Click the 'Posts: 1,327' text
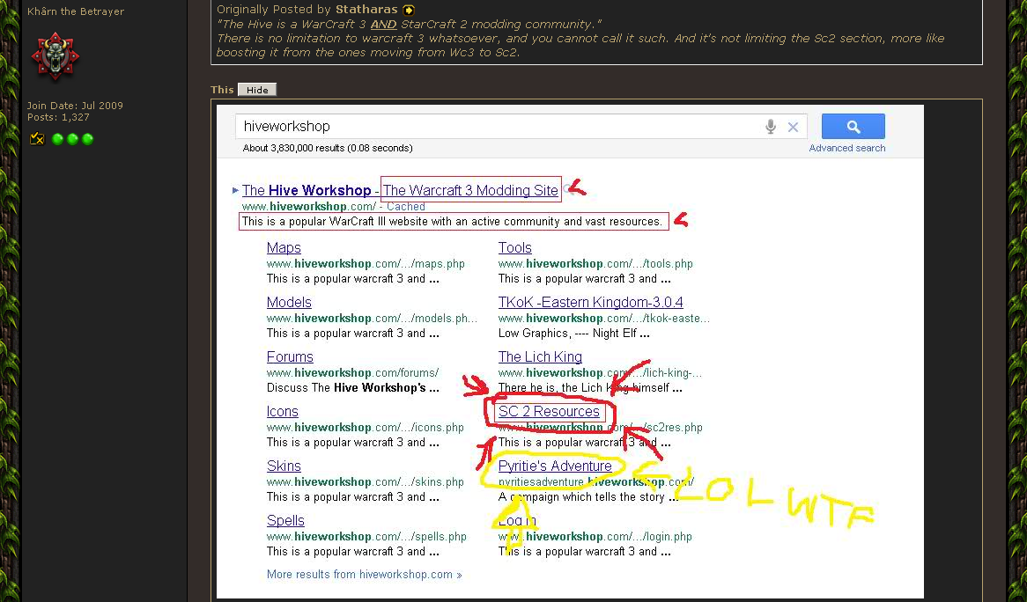This screenshot has height=602, width=1027. pos(58,117)
